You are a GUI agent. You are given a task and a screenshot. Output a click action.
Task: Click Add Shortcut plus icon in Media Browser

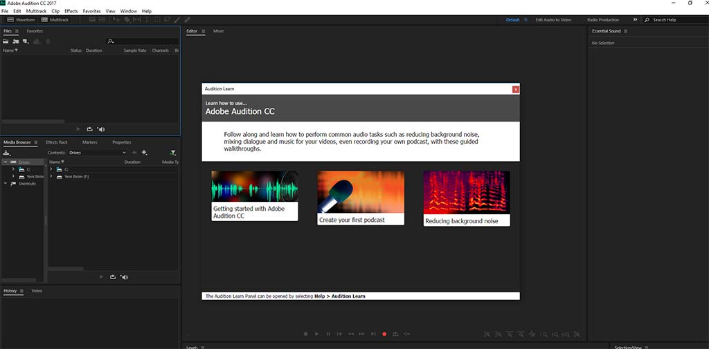click(144, 153)
